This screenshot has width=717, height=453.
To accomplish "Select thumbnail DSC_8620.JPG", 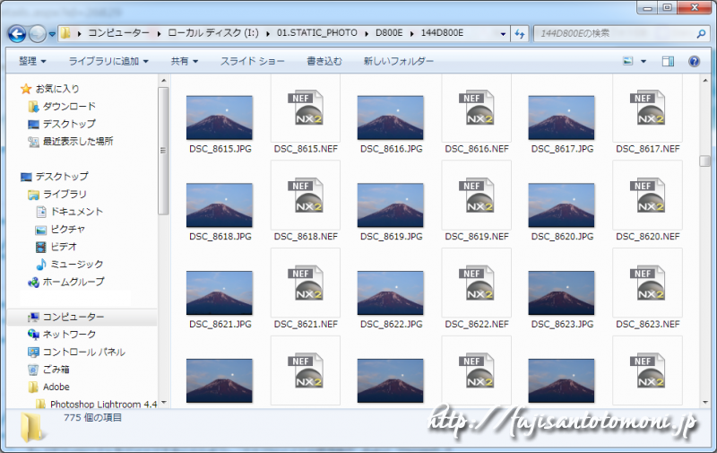I will 562,205.
